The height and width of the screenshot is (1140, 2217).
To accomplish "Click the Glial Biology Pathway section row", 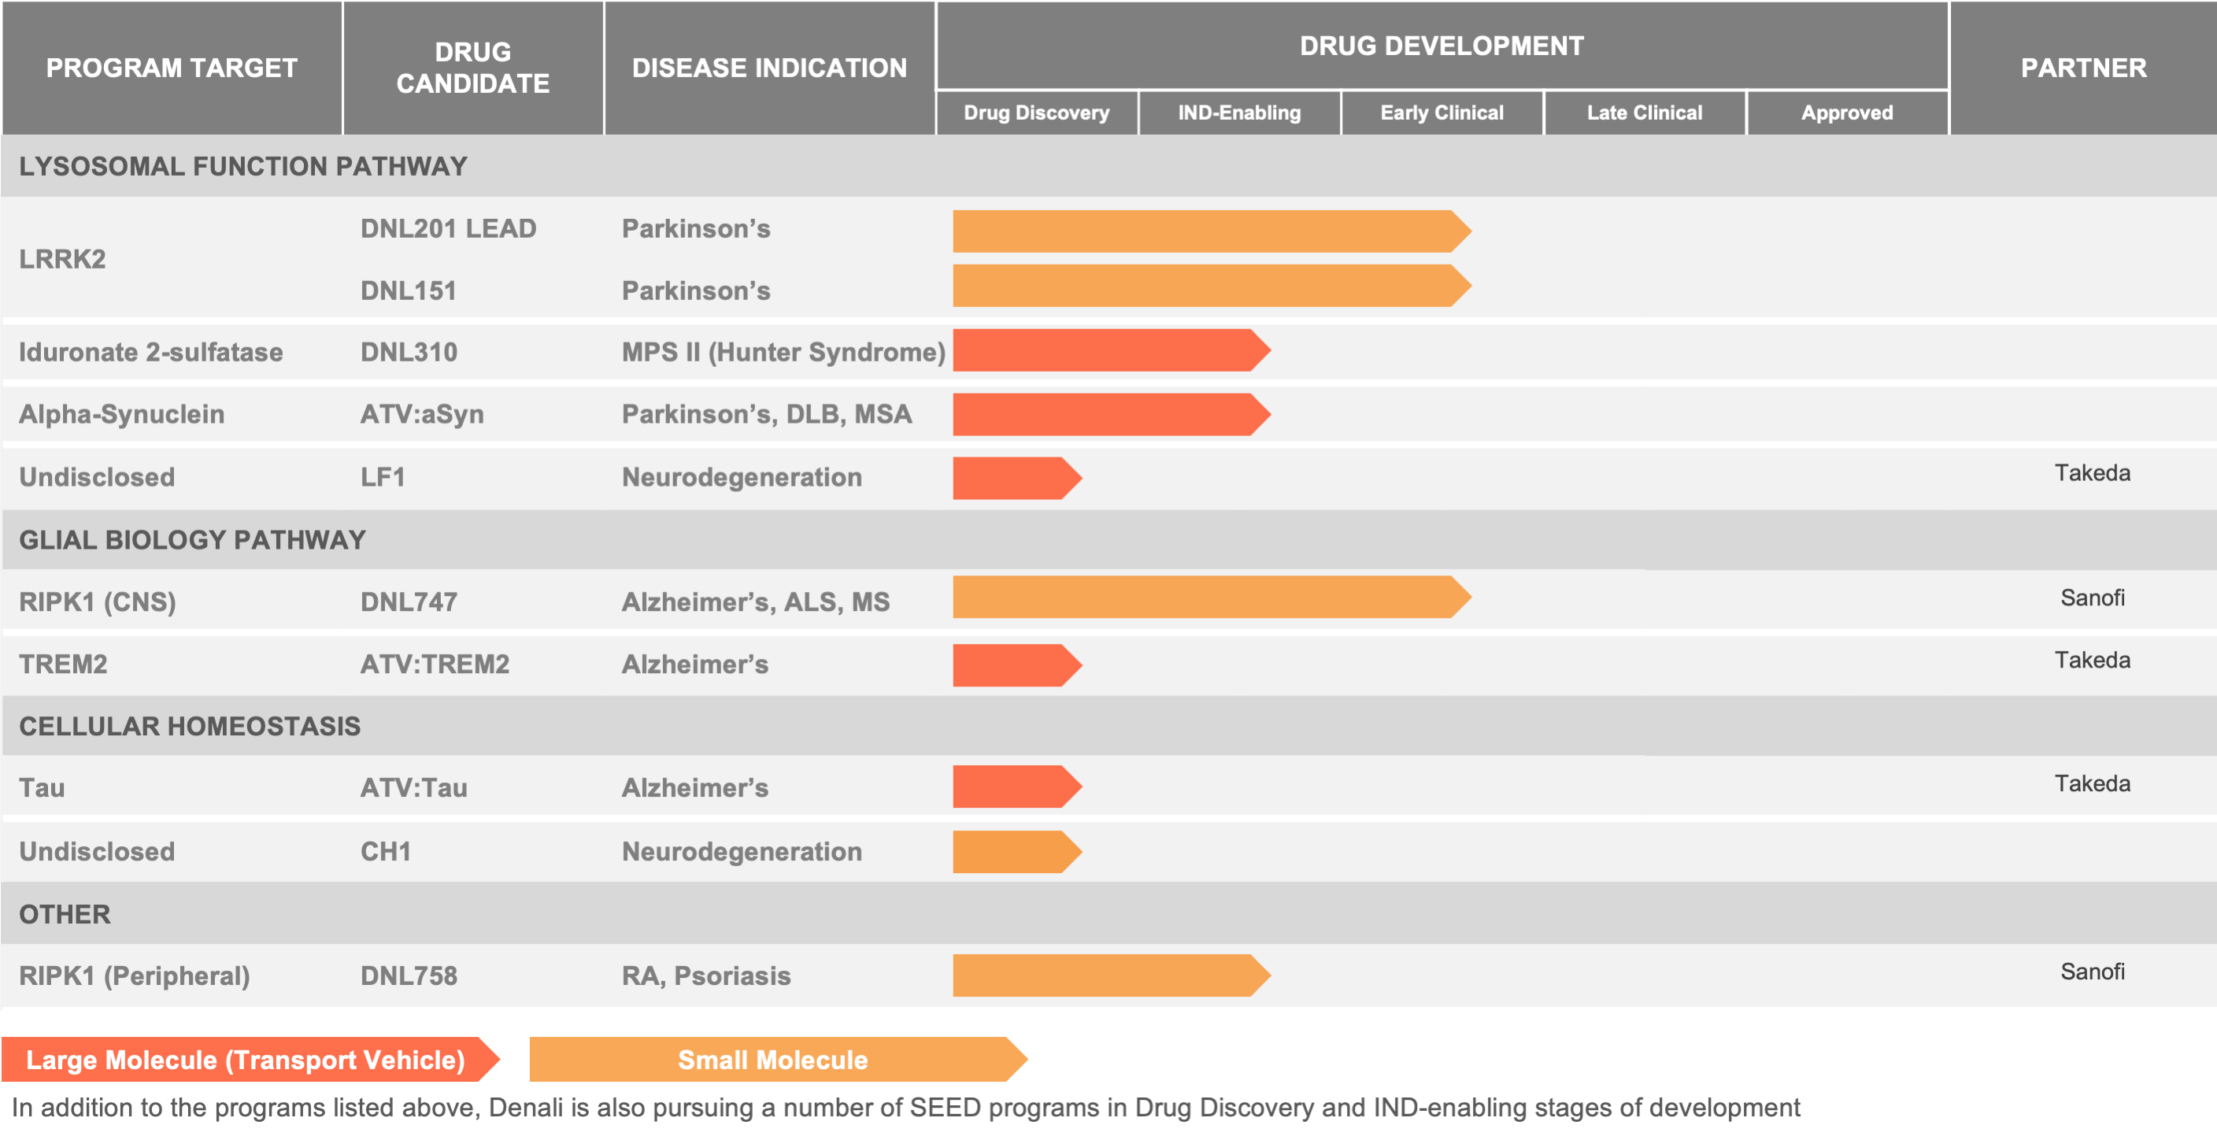I will tap(193, 539).
